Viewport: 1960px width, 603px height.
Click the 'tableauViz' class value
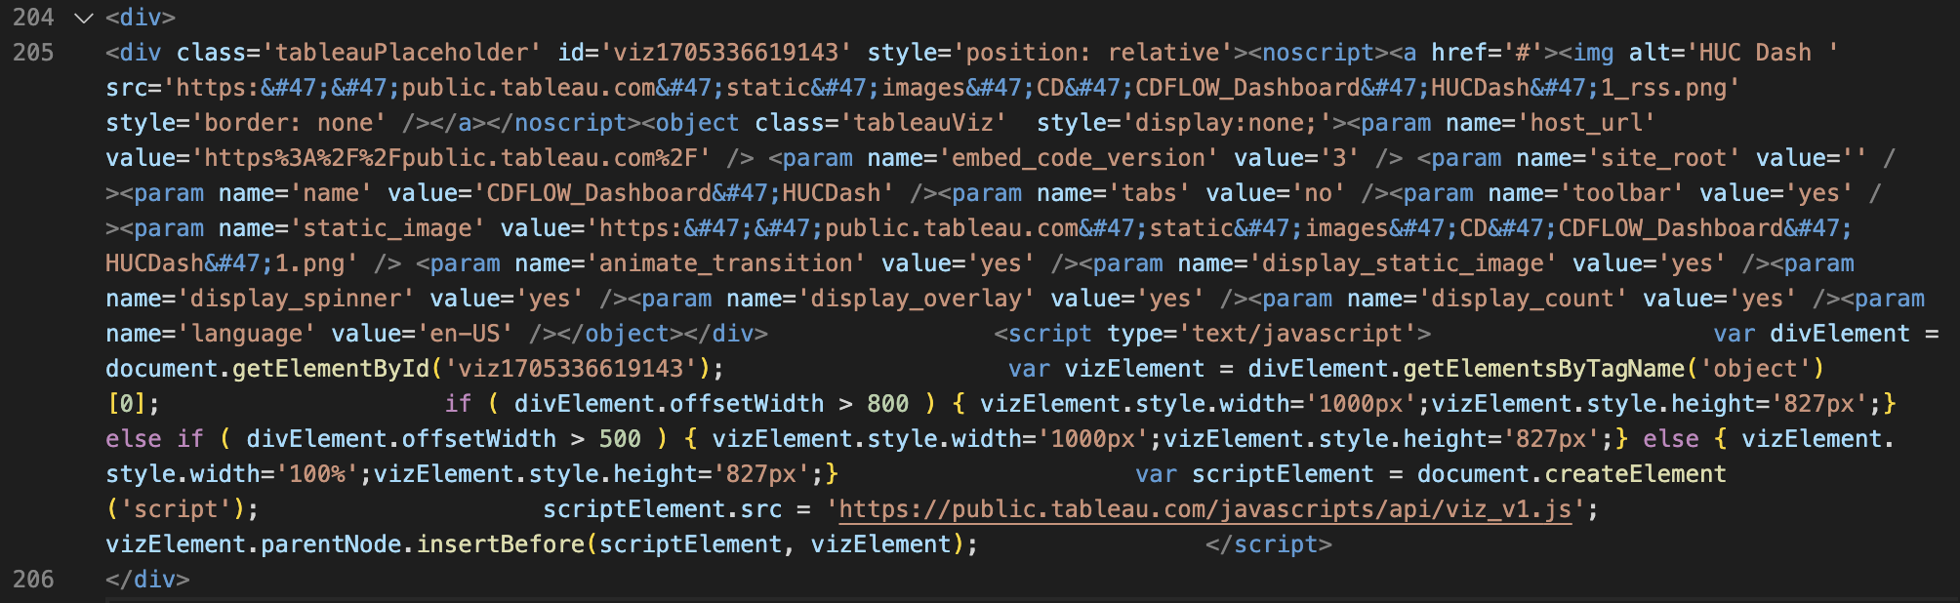[923, 123]
